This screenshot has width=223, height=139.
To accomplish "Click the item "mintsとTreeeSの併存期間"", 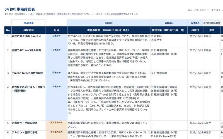I will point(27,73).
